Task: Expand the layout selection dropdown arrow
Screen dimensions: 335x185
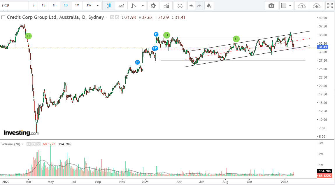Action: 290,6
